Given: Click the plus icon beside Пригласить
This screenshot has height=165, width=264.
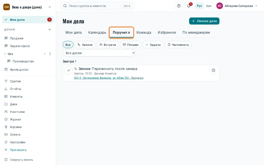Looking at the screenshot, I should [6, 150].
